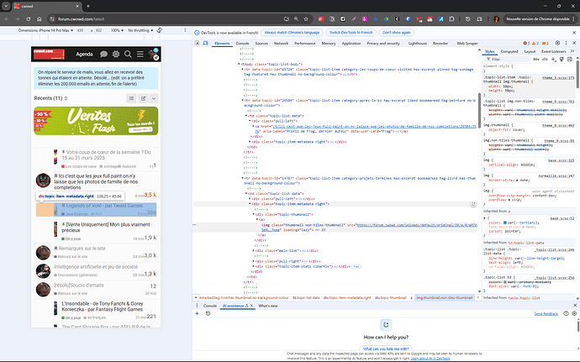580x362 pixels.
Task: Click the add new style rule plus icon
Action: 553,59
